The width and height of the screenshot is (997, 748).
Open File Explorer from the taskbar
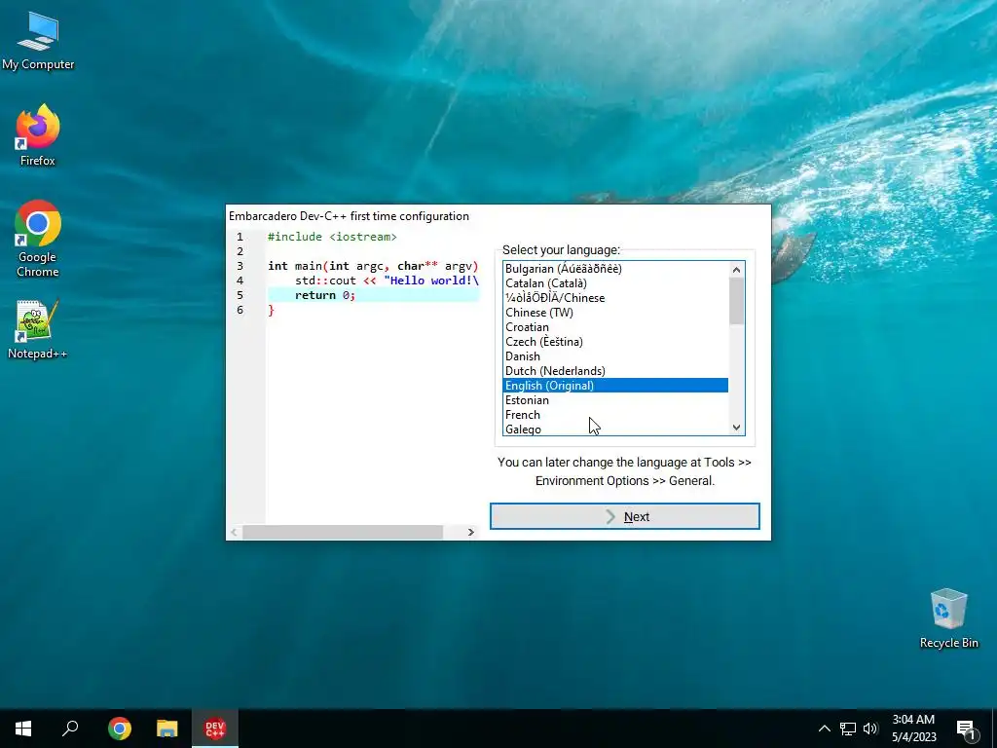point(167,729)
